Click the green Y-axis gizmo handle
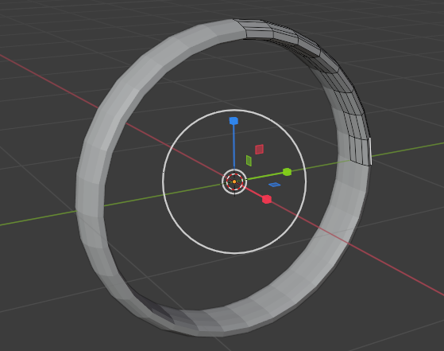This screenshot has width=444, height=351. 287,172
